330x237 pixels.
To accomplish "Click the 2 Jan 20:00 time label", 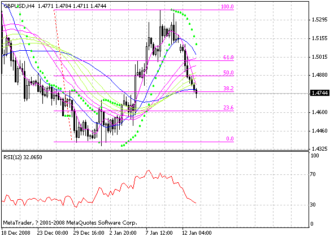I will [x=123, y=233].
